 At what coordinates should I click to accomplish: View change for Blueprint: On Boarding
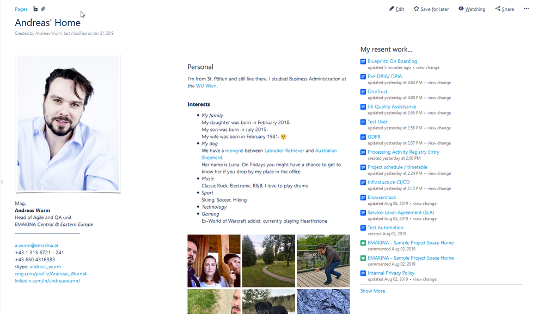click(427, 67)
